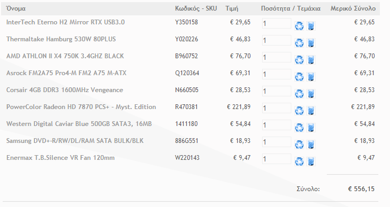Remove Samsung DVD drive using trash icon
The image size is (390, 207).
click(x=311, y=145)
